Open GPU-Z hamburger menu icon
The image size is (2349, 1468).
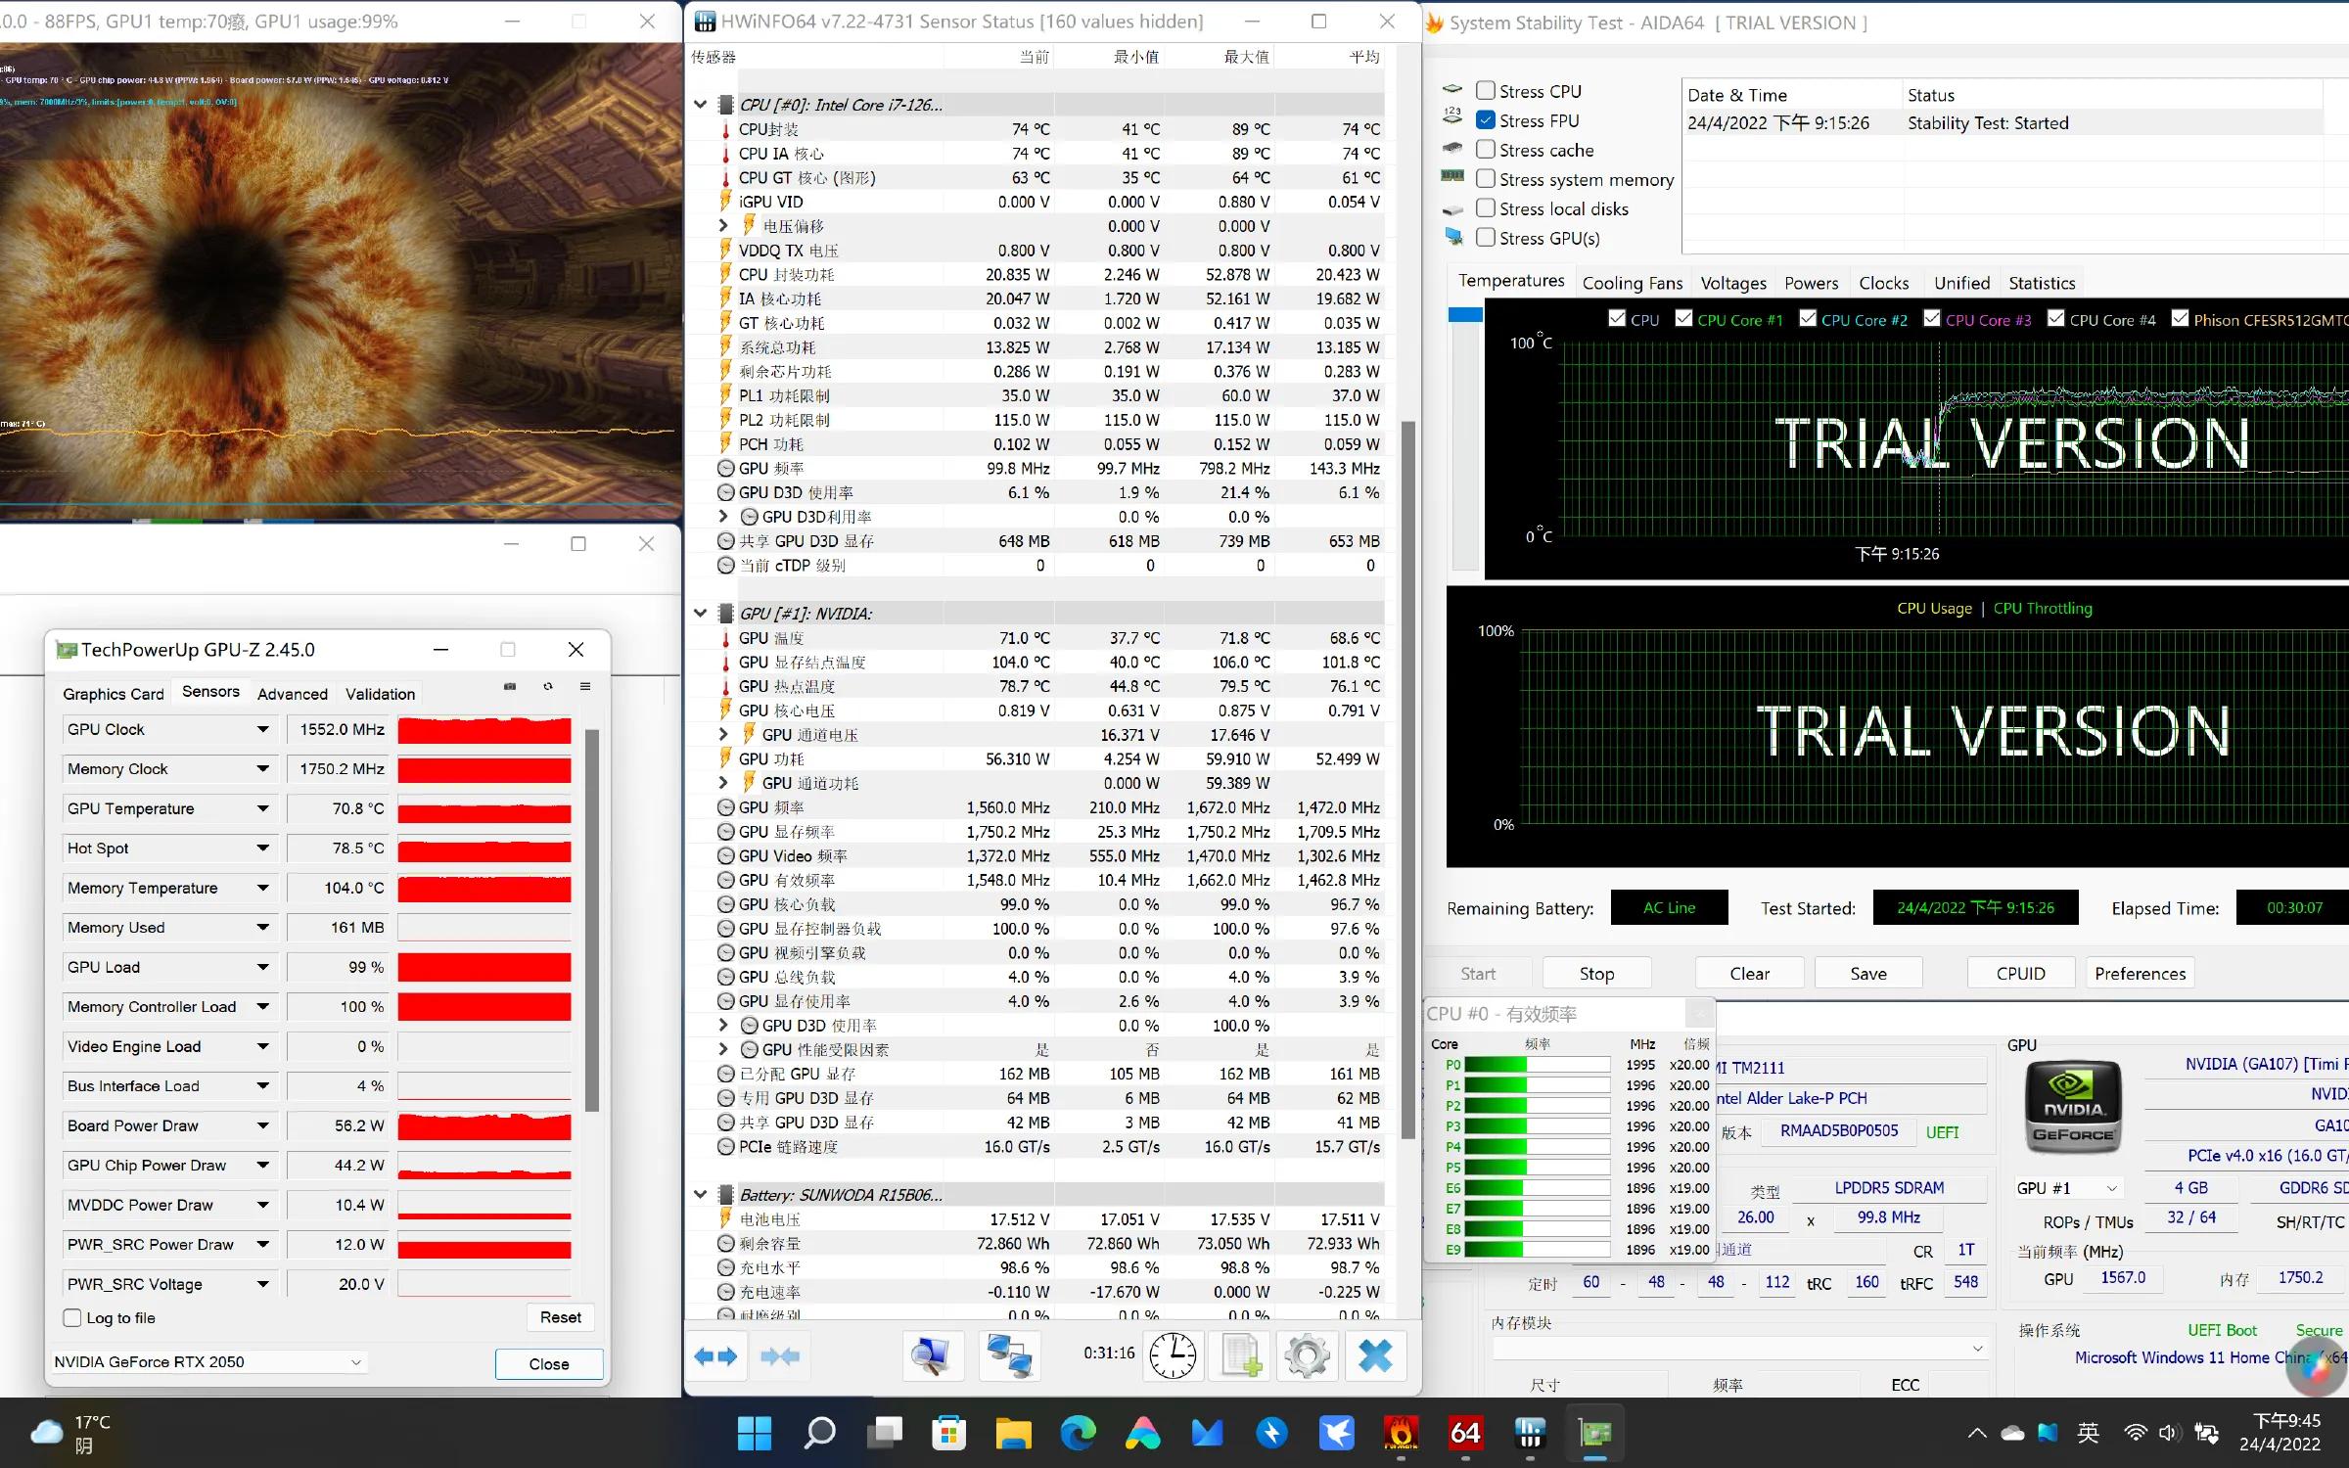pyautogui.click(x=585, y=686)
